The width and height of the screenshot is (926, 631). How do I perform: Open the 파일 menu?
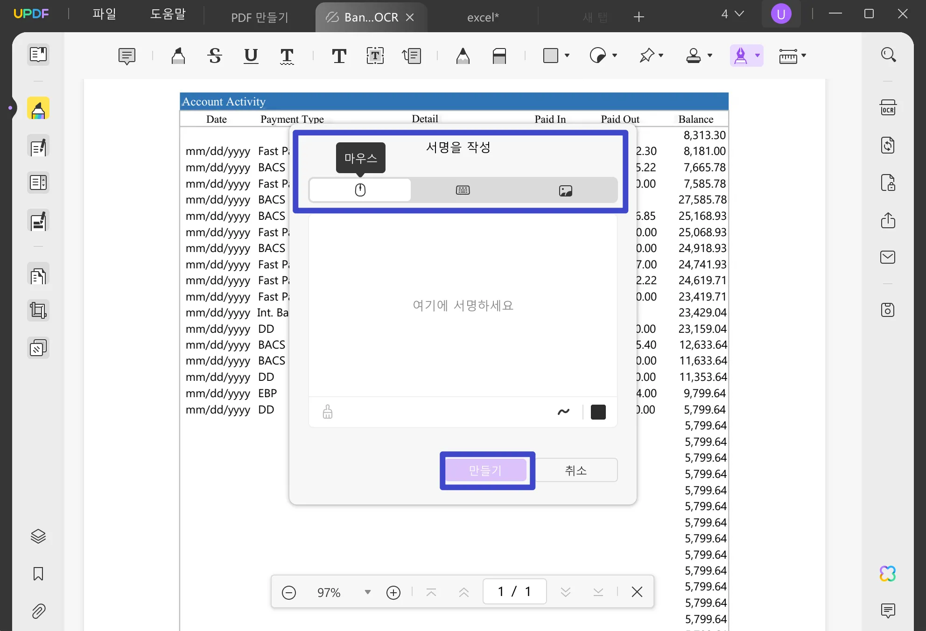[104, 14]
